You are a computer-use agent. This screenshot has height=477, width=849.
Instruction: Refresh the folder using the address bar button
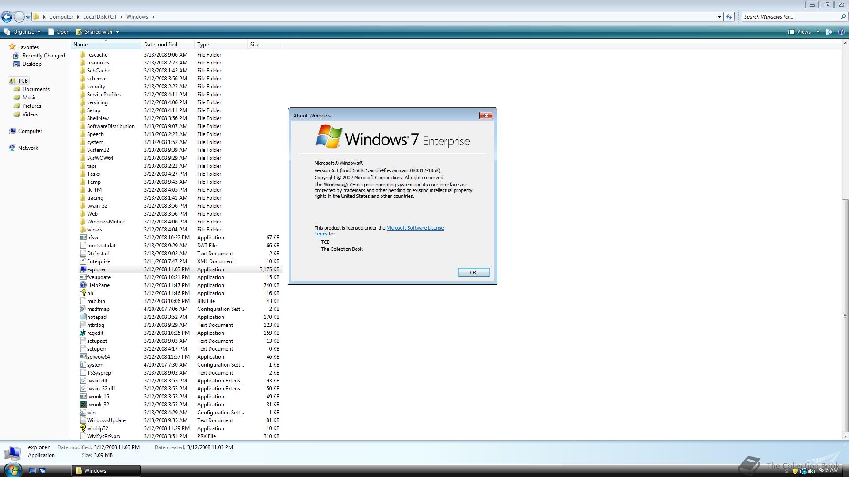729,17
